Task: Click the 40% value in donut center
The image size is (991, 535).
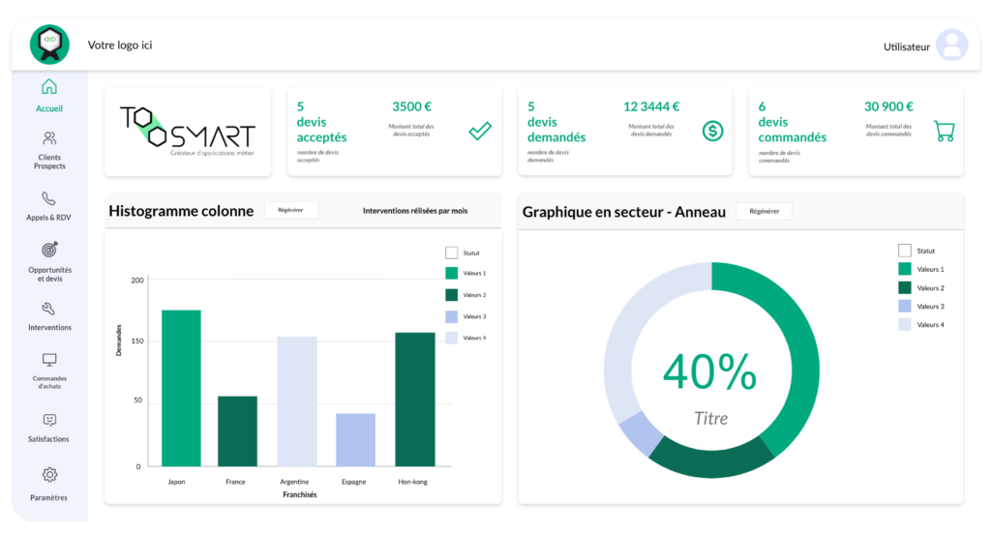Action: (x=709, y=372)
